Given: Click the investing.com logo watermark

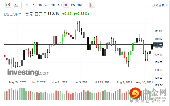Looking at the screenshot, I should coord(28,72).
